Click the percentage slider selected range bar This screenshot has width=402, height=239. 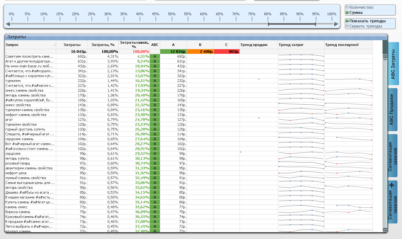pyautogui.click(x=292, y=24)
